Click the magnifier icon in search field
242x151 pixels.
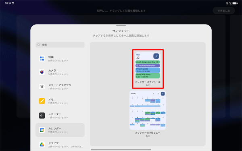point(39,45)
